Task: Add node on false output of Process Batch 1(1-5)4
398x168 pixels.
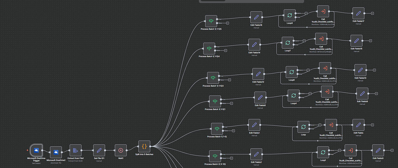Action: click(x=225, y=51)
